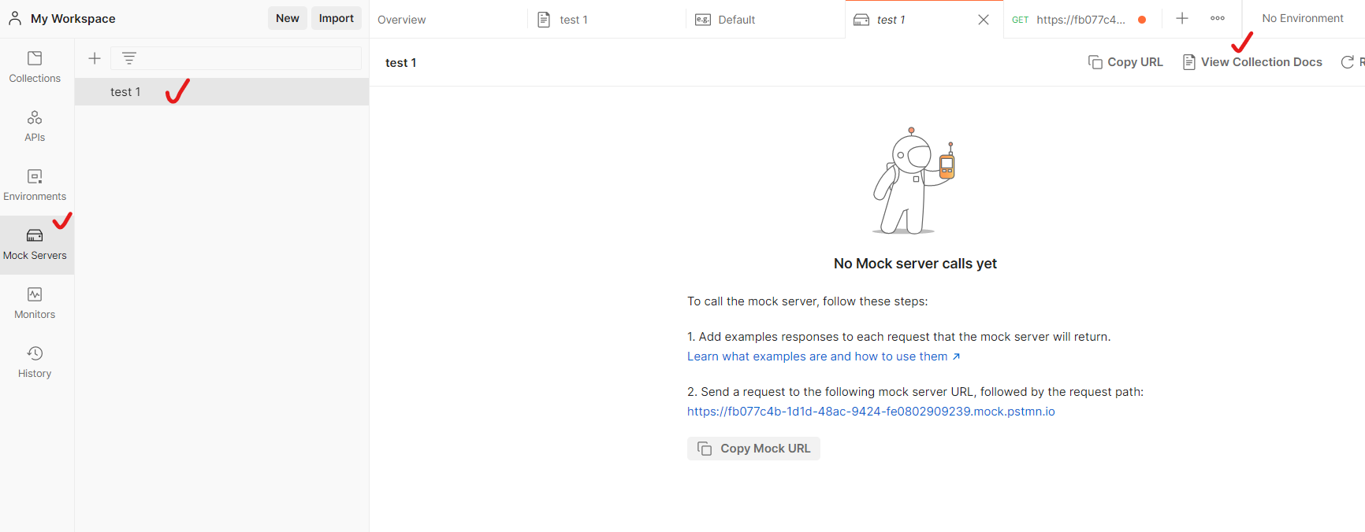Switch to the Default example tab
The image size is (1365, 532).
click(x=765, y=20)
